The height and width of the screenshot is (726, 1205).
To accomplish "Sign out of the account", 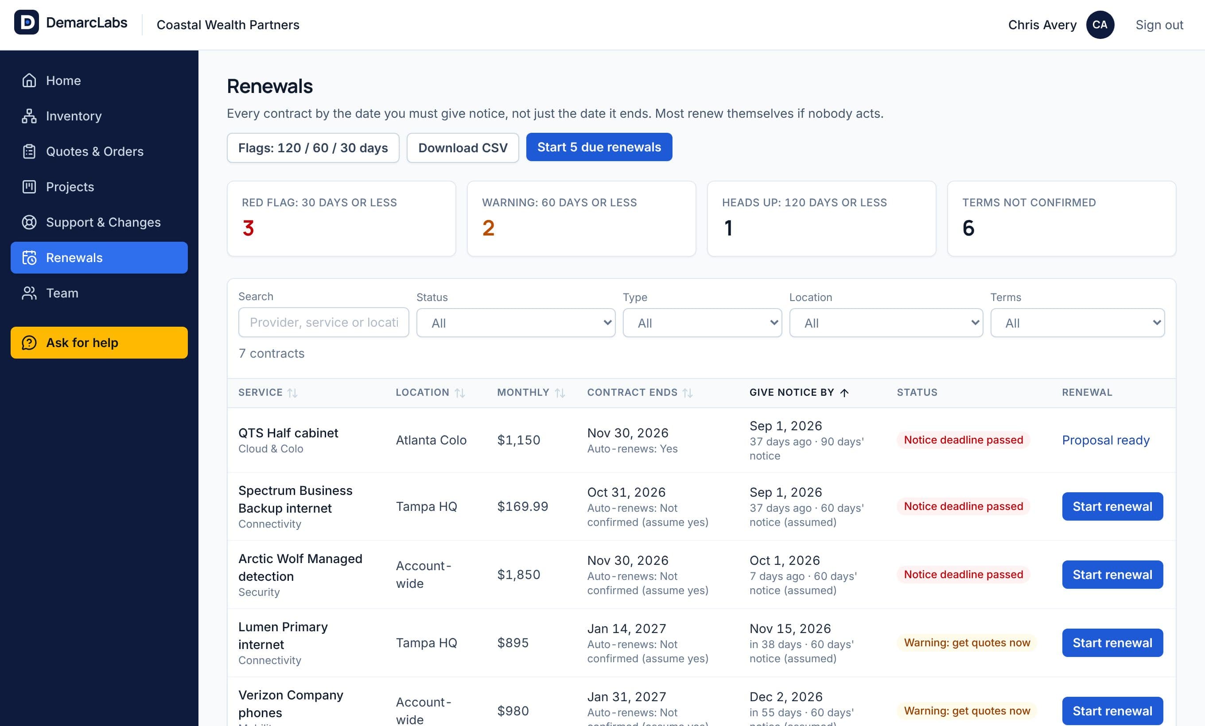I will click(1159, 25).
